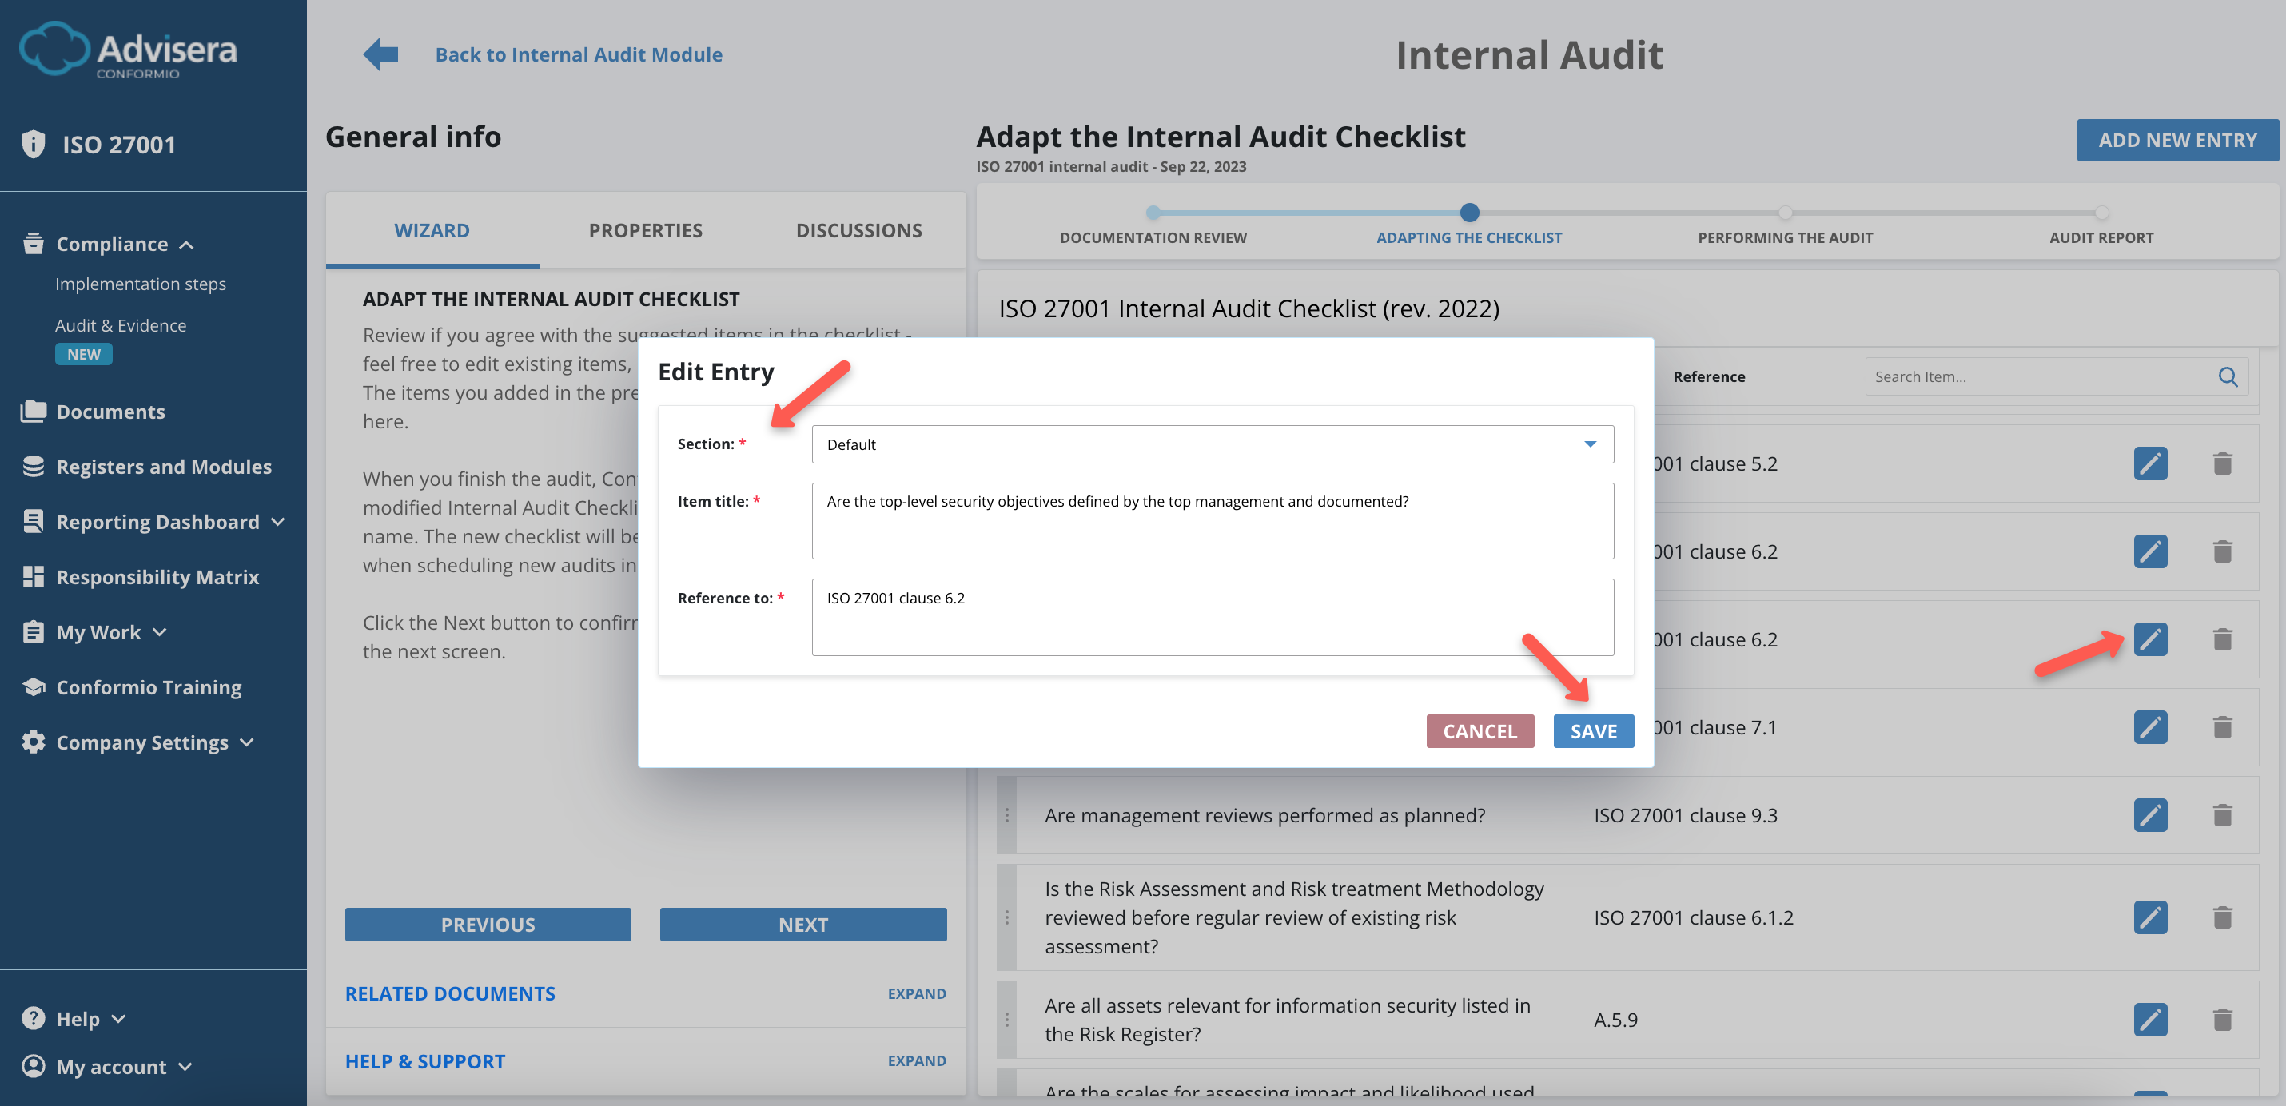
Task: Click the Conformio Training icon
Action: pos(33,686)
